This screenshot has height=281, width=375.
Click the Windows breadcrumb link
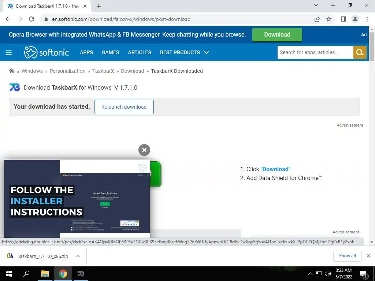[x=32, y=71]
